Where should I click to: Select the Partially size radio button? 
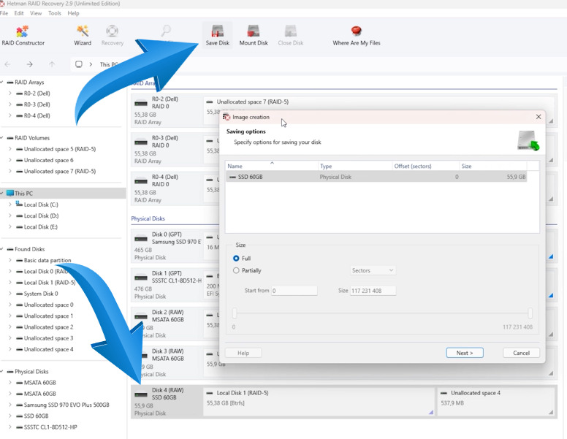coord(236,270)
